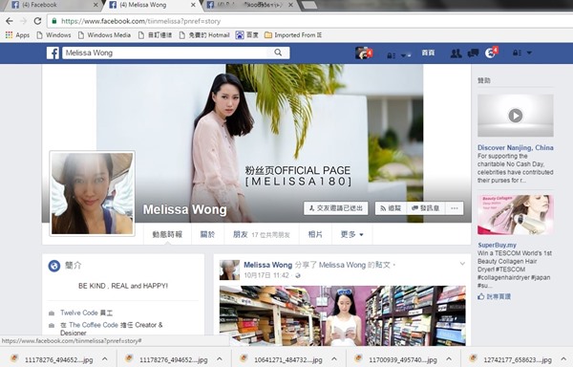Open the account menu dropdown arrow
Viewport: 573px width, 367px height.
(529, 53)
